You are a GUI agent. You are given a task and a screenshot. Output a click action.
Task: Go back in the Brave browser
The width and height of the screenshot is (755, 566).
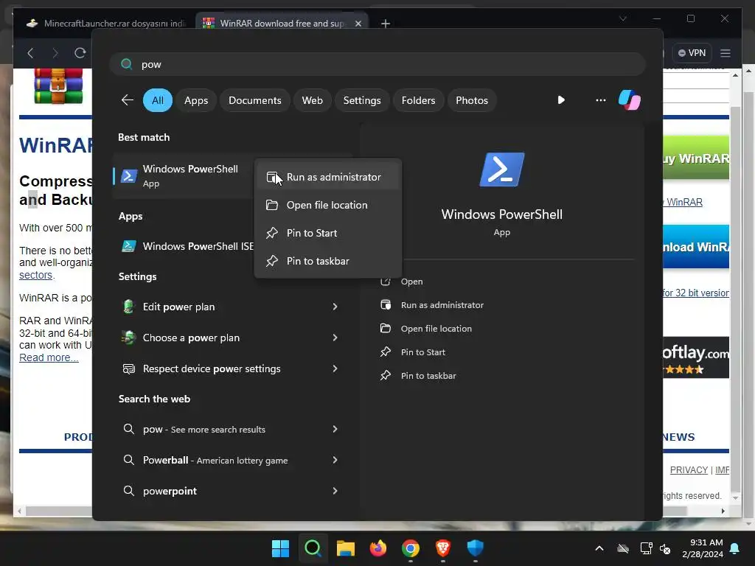31,53
